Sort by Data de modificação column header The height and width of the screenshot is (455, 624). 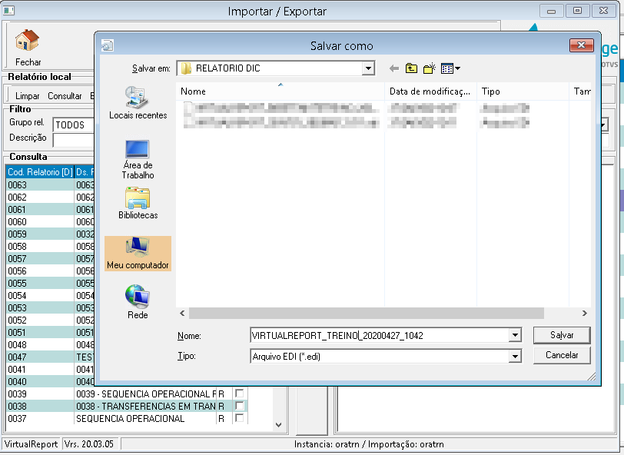430,91
